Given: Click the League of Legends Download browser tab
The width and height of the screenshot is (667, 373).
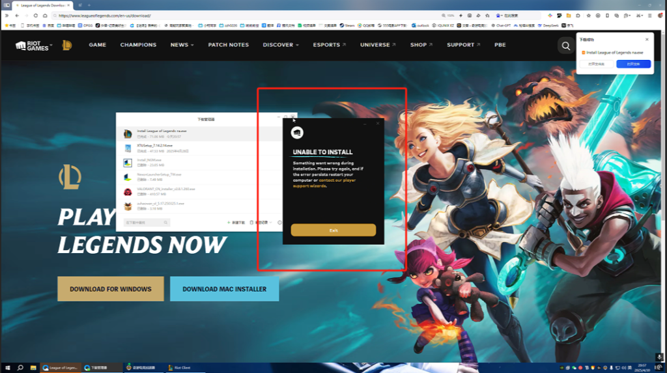Looking at the screenshot, I should [x=42, y=5].
